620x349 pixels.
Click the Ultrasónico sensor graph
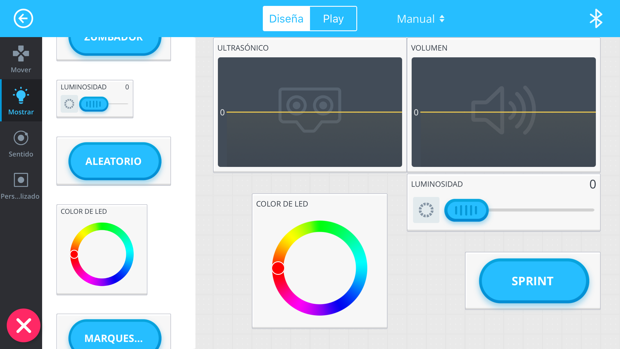point(310,112)
